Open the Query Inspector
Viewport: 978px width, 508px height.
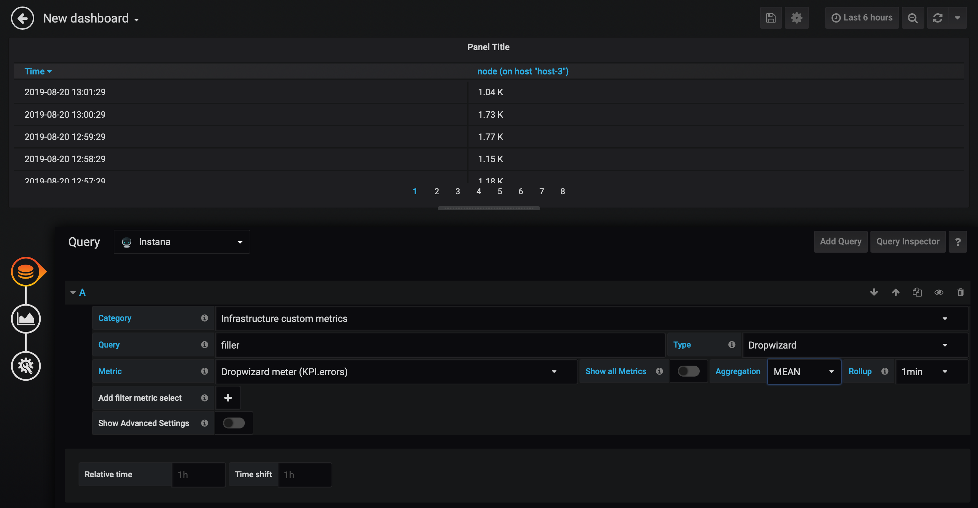pyautogui.click(x=907, y=241)
